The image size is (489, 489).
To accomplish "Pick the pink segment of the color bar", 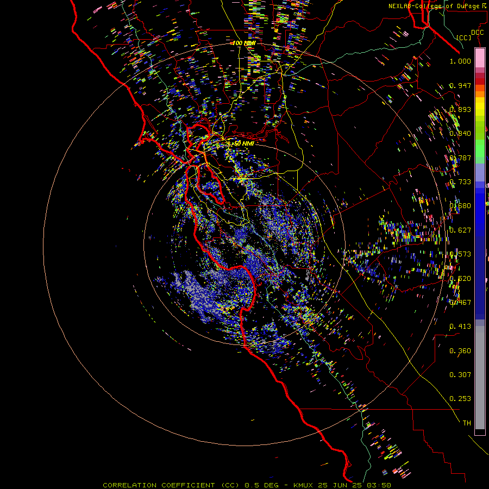I will click(480, 58).
